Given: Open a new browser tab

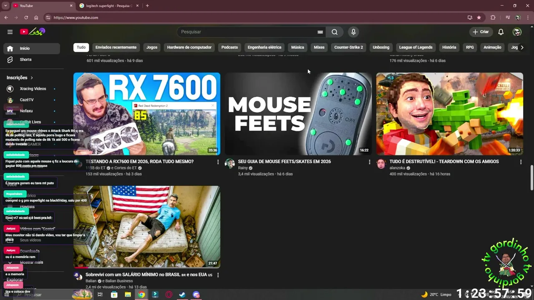Looking at the screenshot, I should tap(147, 6).
